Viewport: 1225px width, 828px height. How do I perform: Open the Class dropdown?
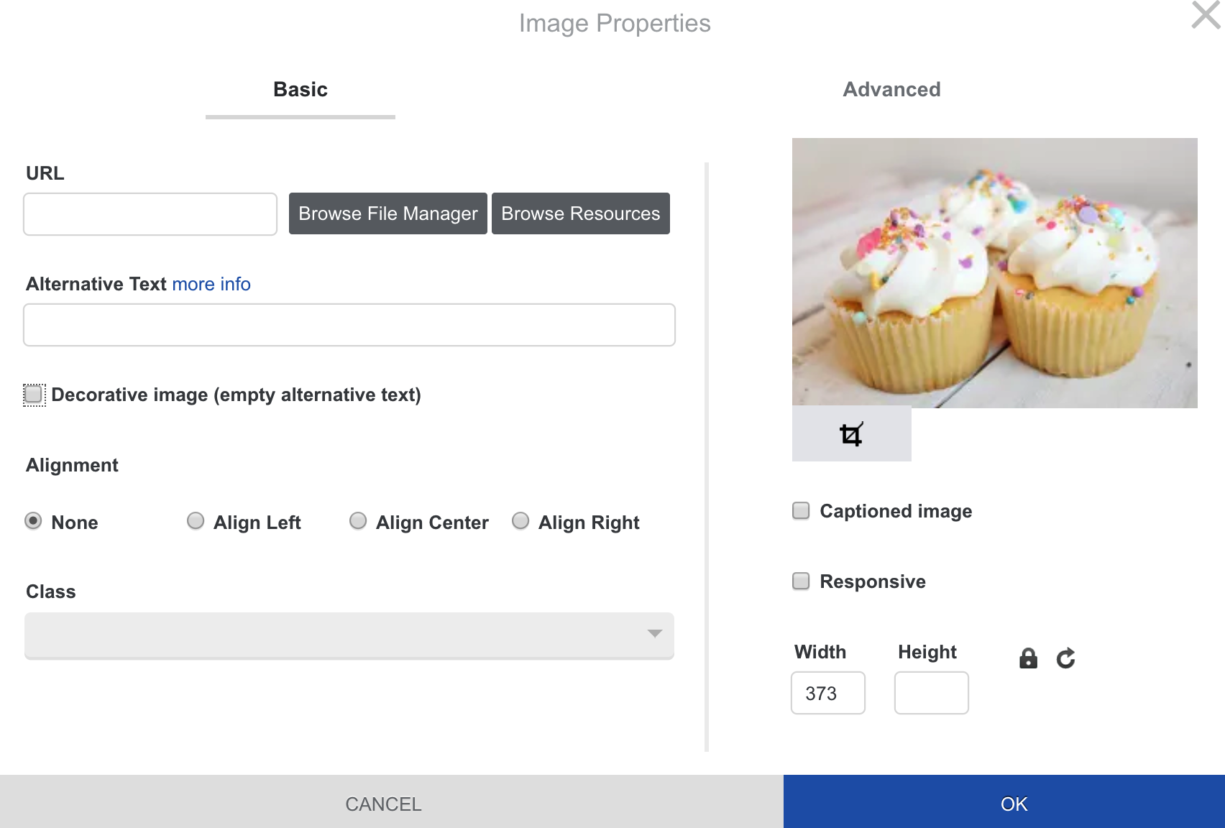(x=349, y=635)
